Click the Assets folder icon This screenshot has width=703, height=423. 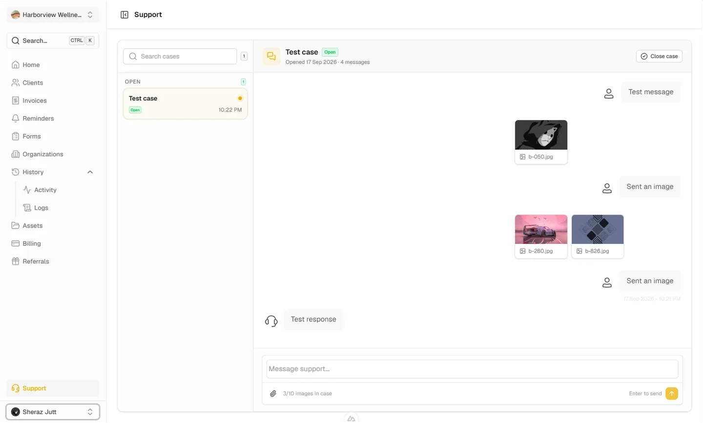coord(16,226)
